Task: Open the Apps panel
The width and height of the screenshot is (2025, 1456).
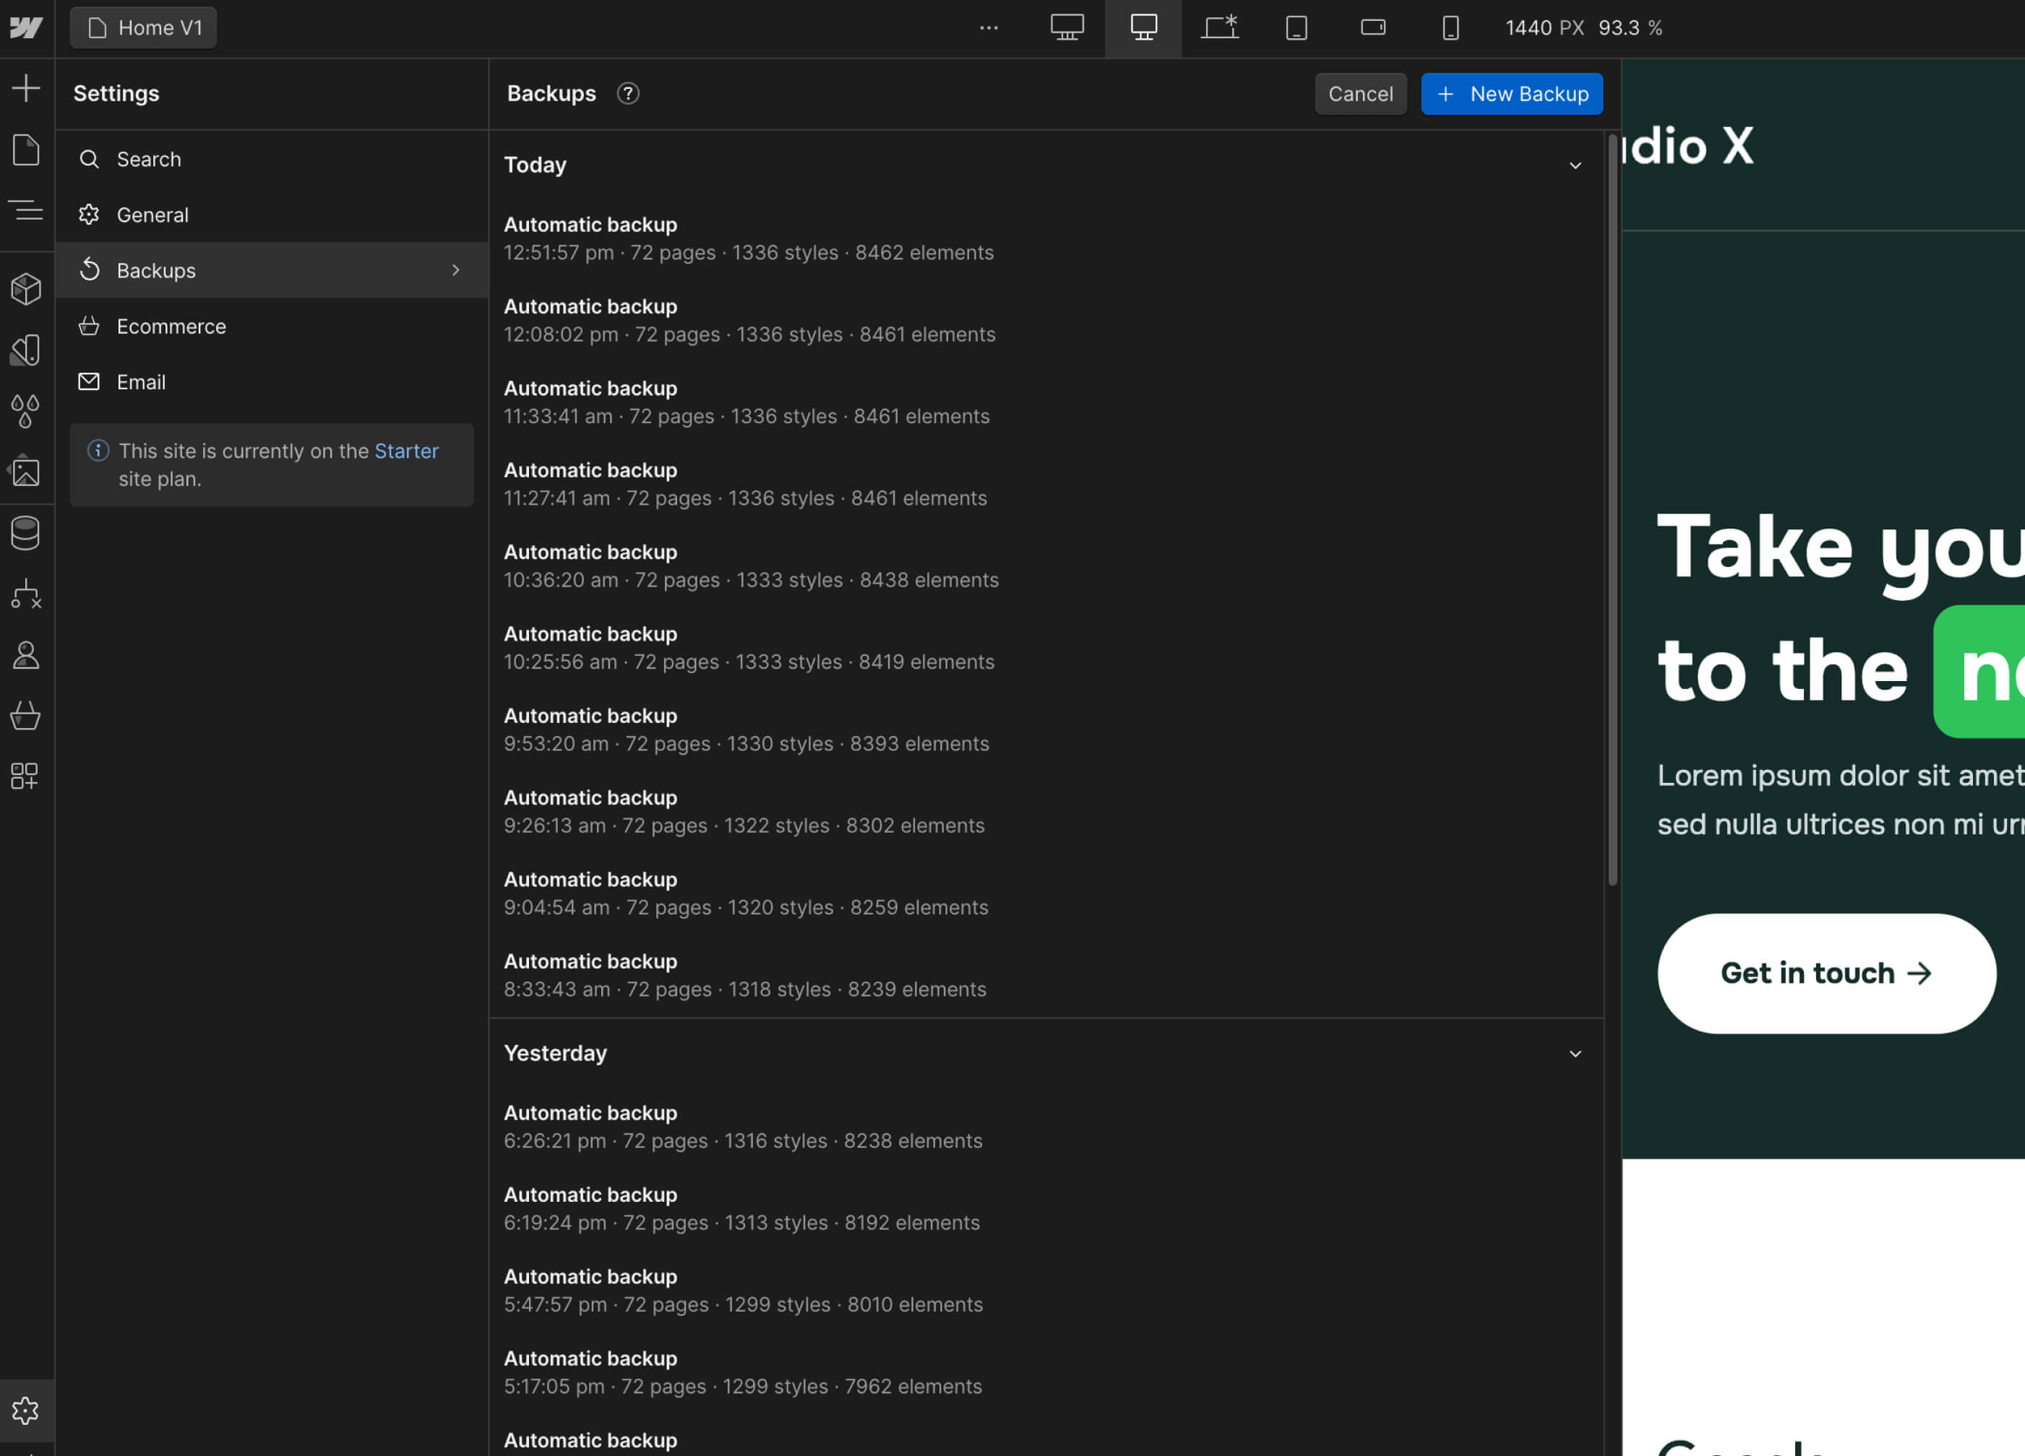Action: [27, 775]
